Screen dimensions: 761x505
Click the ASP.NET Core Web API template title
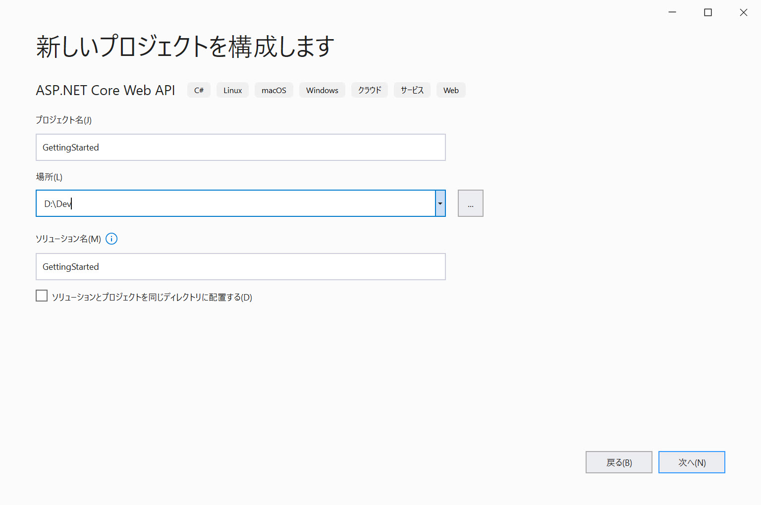tap(106, 90)
